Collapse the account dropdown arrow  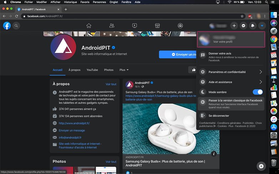[x=262, y=26]
